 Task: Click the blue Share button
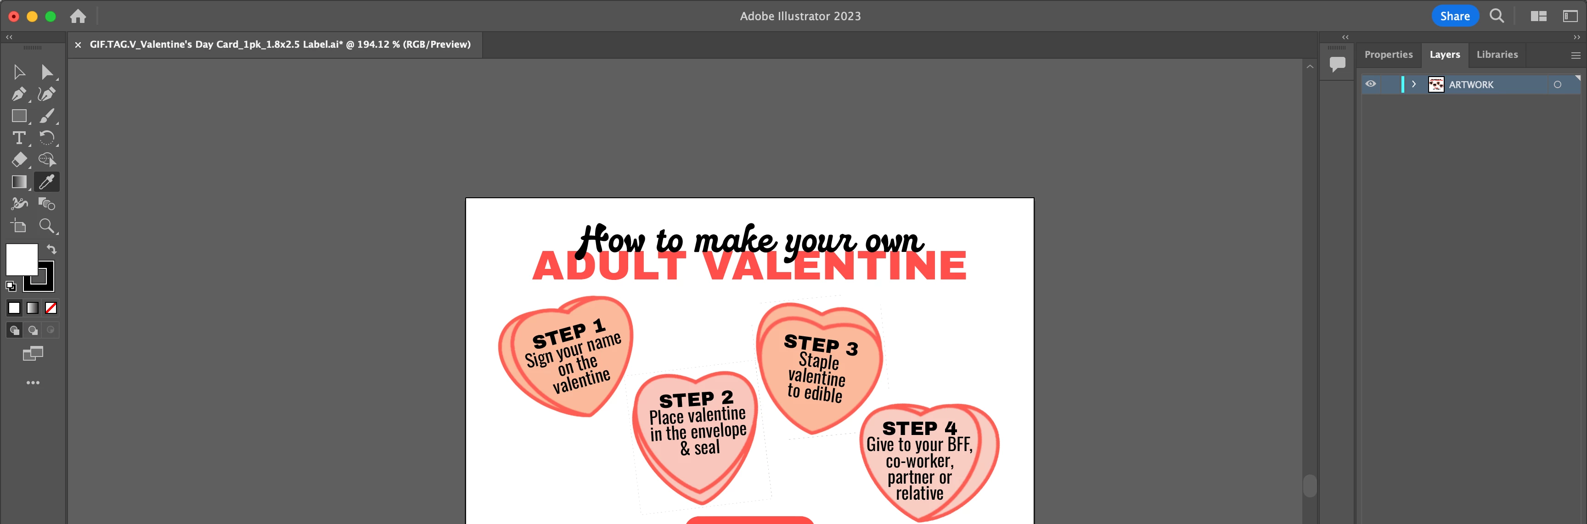(x=1455, y=16)
